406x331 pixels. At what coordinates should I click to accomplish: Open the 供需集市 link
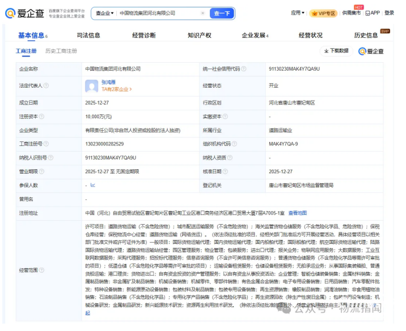(352, 12)
